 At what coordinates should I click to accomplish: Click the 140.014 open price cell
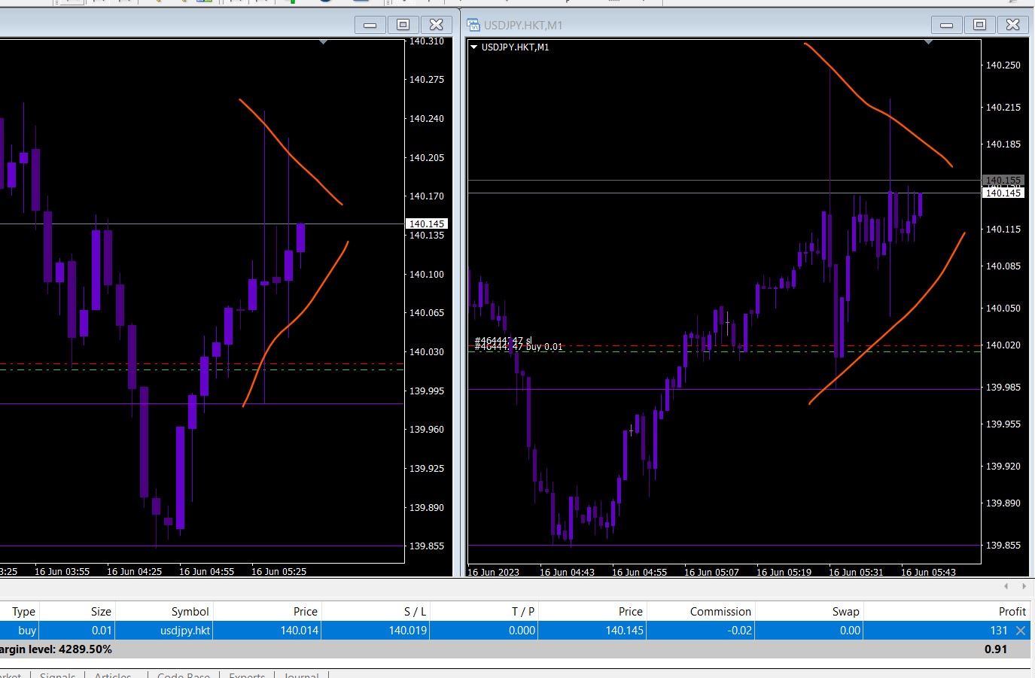(300, 631)
